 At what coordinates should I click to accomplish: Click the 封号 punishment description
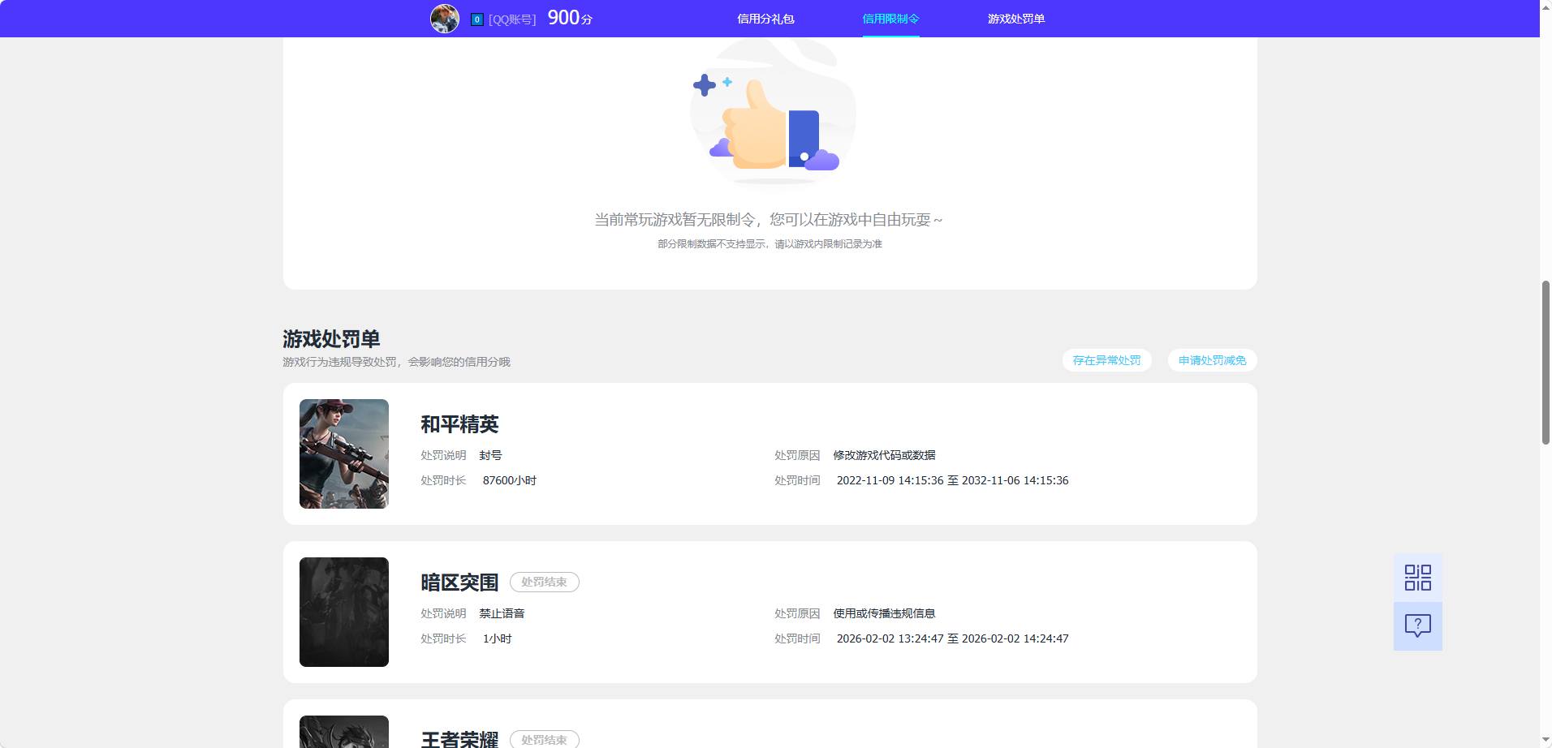point(490,455)
